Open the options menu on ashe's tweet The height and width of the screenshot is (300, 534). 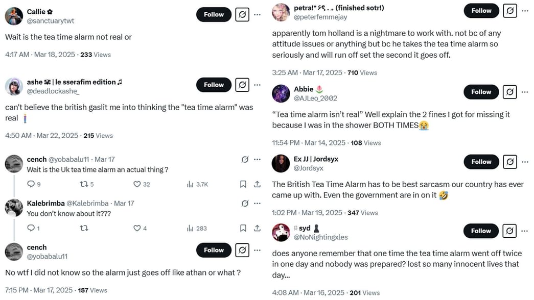[x=257, y=85]
